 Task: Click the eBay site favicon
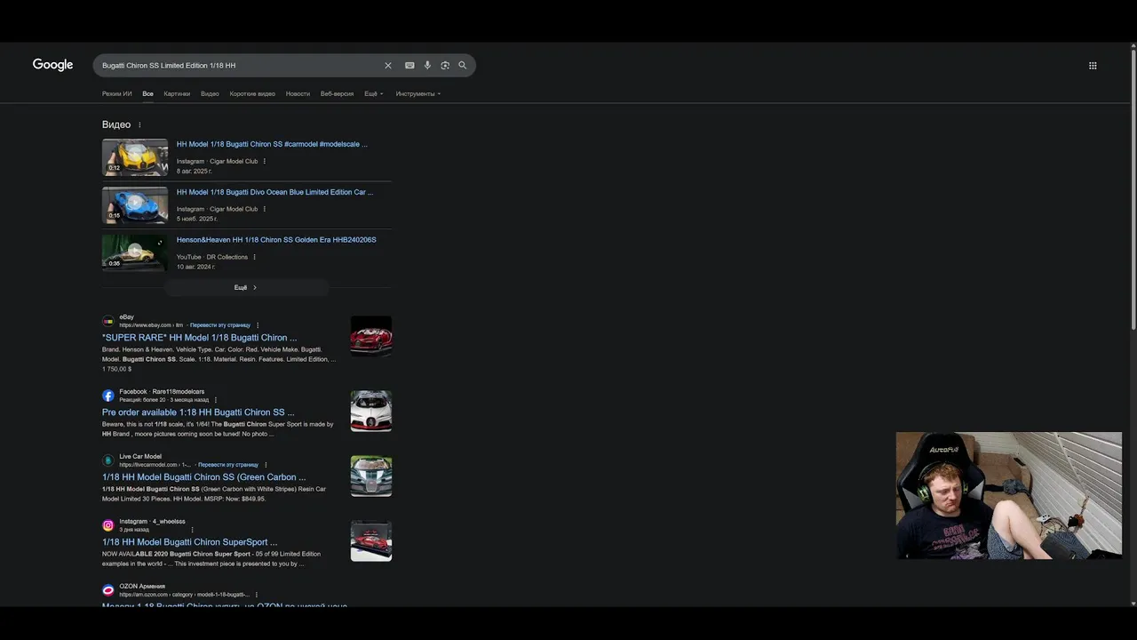click(x=108, y=321)
